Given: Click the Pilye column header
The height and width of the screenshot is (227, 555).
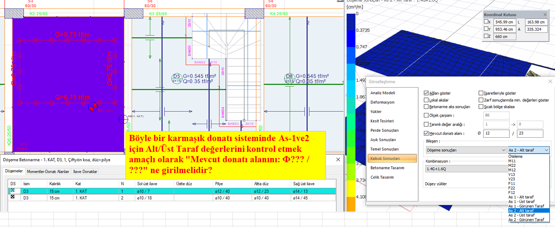Looking at the screenshot, I should pyautogui.click(x=233, y=183).
